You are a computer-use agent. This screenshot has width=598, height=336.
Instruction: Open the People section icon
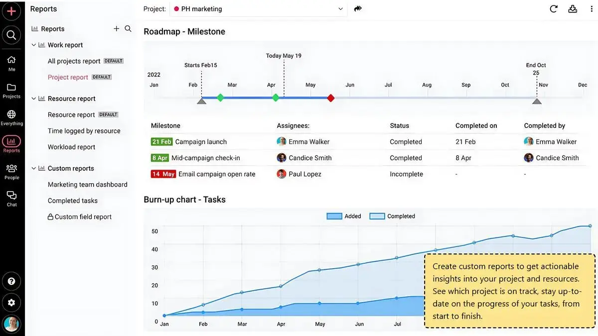click(11, 172)
